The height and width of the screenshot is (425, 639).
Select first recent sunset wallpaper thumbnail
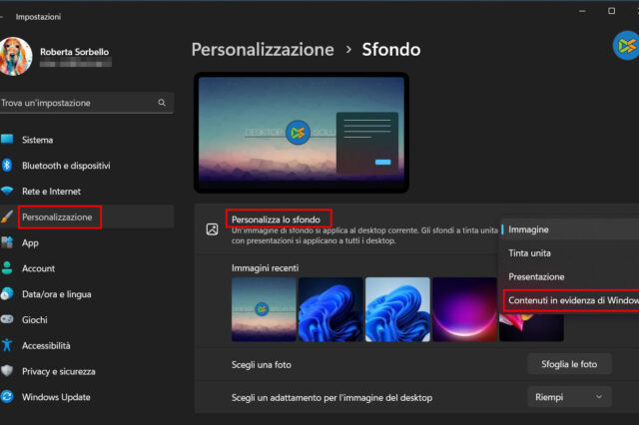pyautogui.click(x=264, y=309)
